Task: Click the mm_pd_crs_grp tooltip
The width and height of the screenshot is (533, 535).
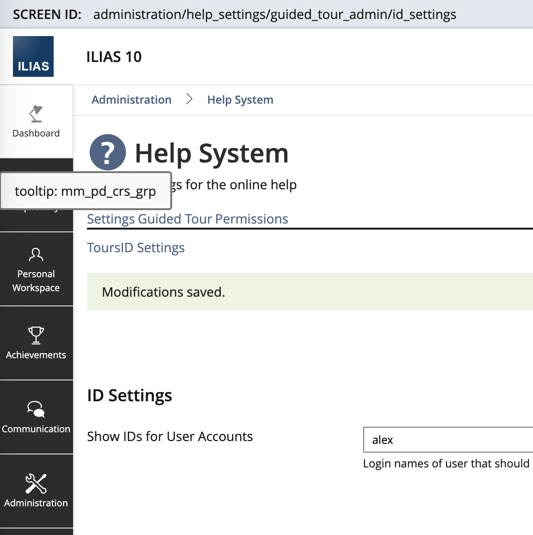Action: [x=86, y=191]
